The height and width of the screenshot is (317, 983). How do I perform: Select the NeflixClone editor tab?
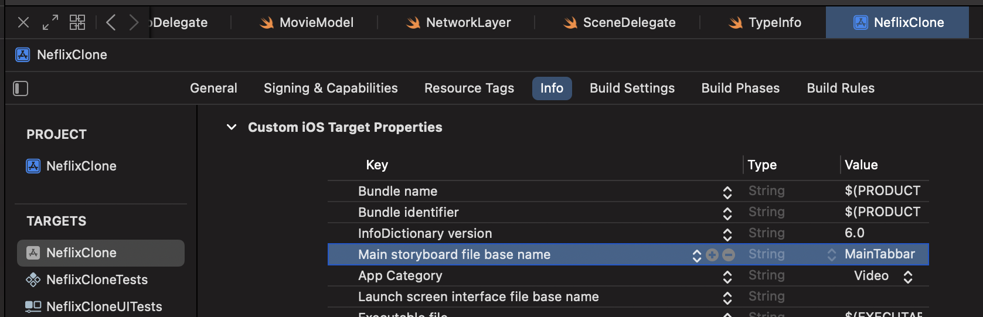point(897,22)
